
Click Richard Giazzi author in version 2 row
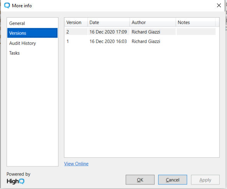(x=146, y=32)
